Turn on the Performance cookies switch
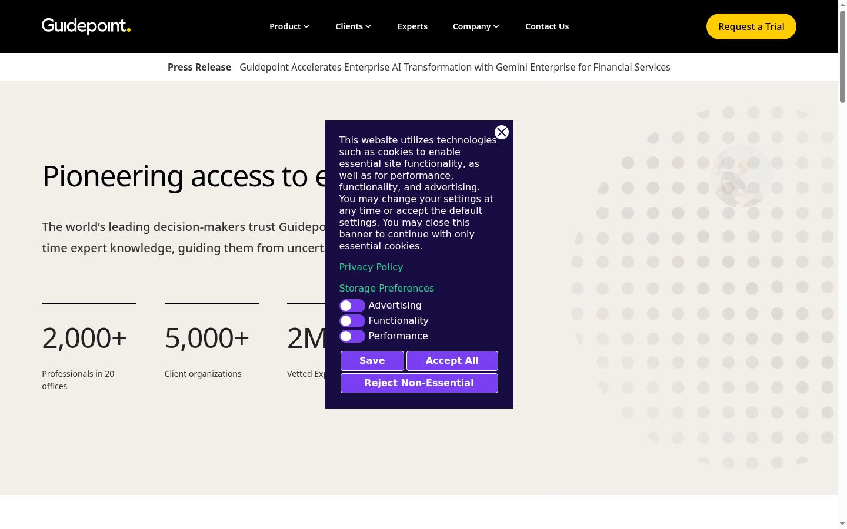Image resolution: width=847 pixels, height=529 pixels. (352, 336)
